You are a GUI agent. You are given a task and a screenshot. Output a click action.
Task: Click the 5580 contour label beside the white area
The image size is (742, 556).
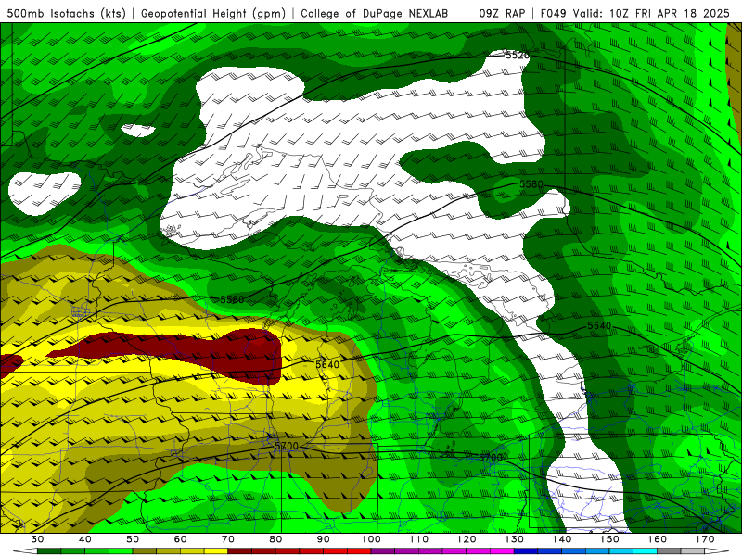coord(531,183)
